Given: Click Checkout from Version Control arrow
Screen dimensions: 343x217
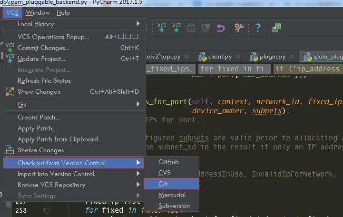Looking at the screenshot, I should click(x=138, y=162).
